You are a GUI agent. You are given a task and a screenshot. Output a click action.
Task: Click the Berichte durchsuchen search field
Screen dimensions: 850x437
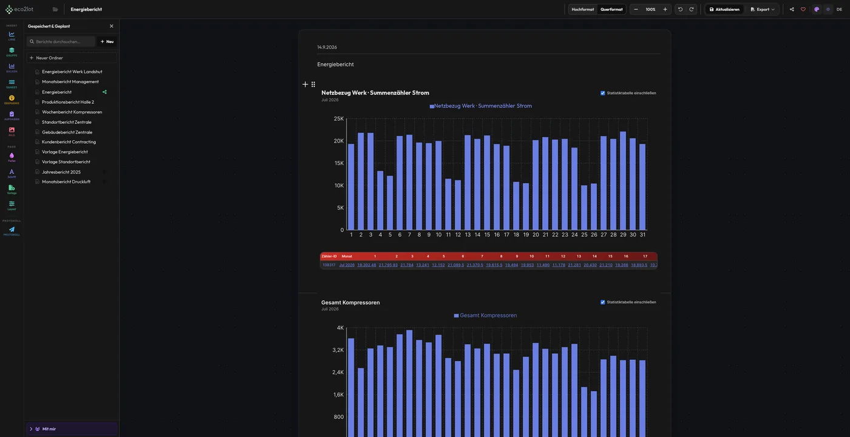pos(61,41)
